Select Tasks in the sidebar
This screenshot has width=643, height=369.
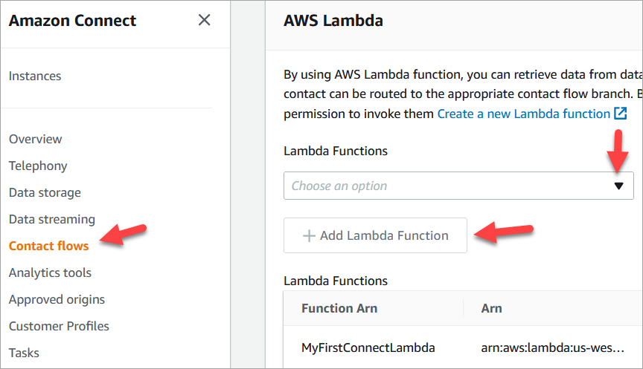[24, 353]
